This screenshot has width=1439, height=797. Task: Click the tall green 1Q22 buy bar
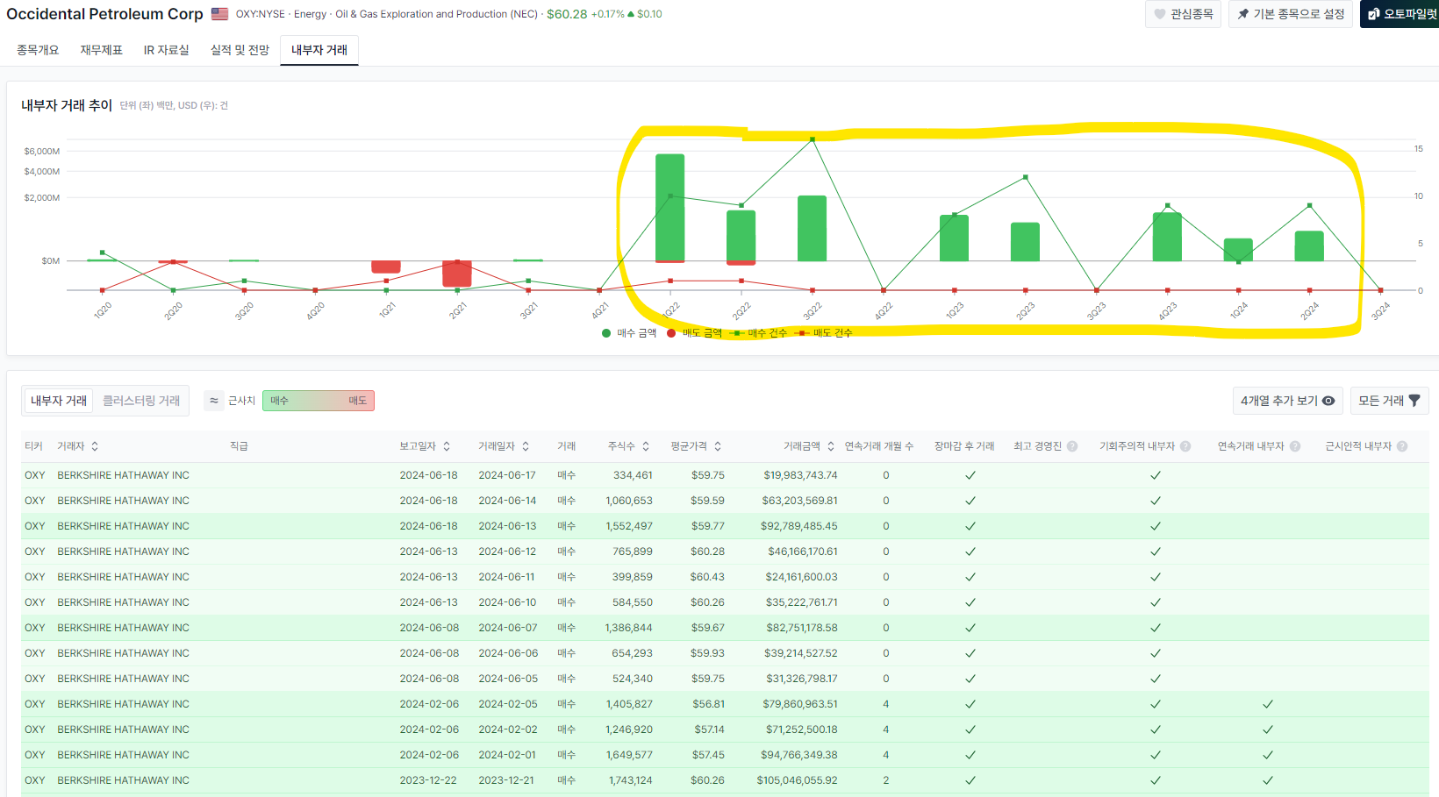click(670, 208)
